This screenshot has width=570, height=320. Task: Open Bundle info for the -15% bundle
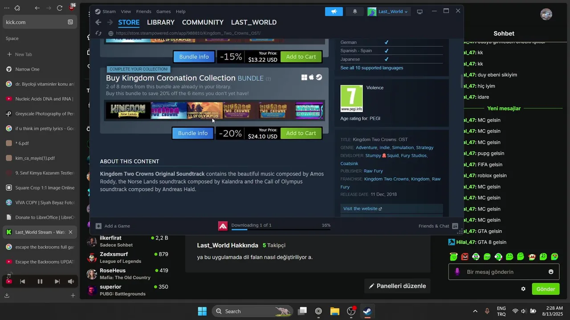194,56
